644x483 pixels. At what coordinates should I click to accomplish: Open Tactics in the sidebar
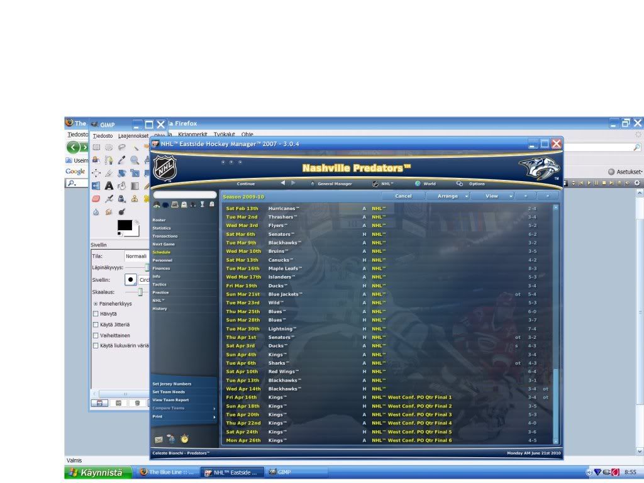159,284
